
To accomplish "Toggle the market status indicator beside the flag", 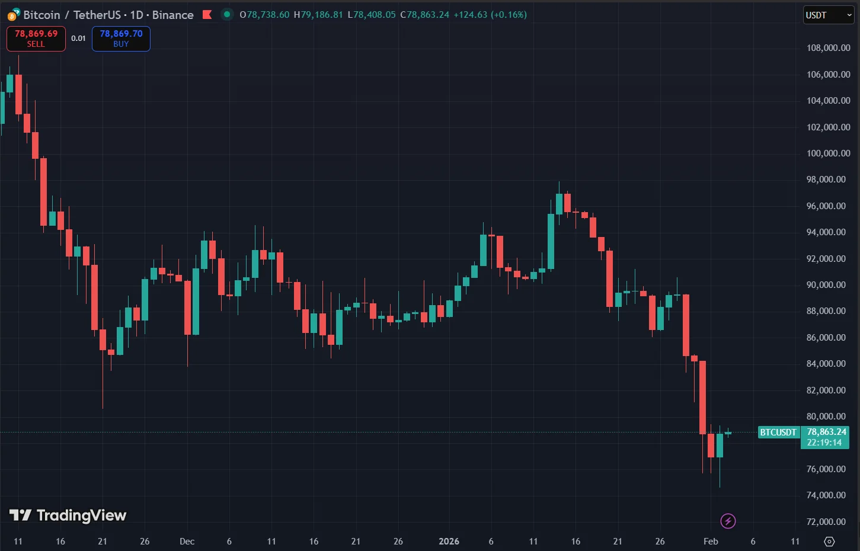I will tap(226, 14).
